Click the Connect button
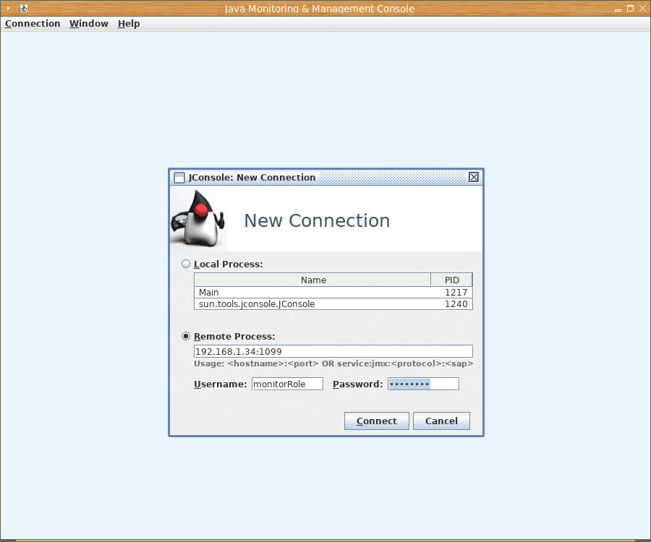Screen dimensions: 651x542 (x=377, y=421)
